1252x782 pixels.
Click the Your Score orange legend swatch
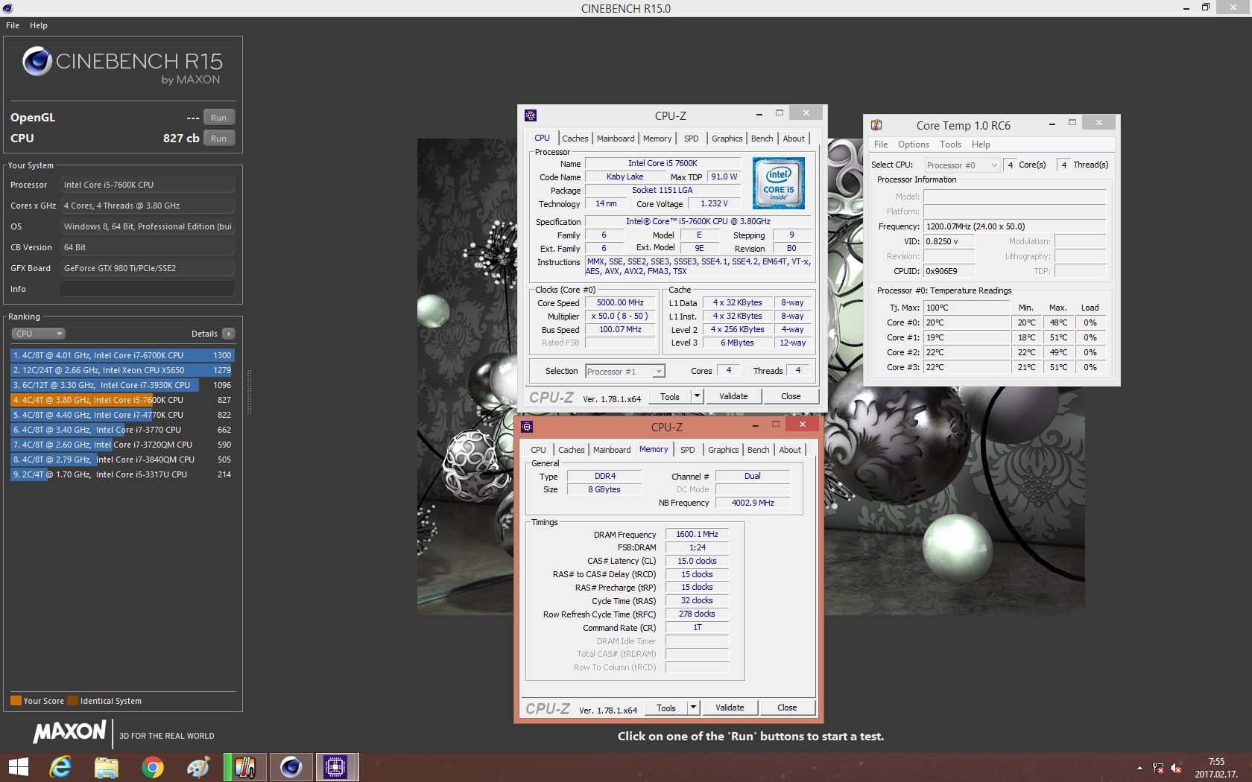point(16,700)
